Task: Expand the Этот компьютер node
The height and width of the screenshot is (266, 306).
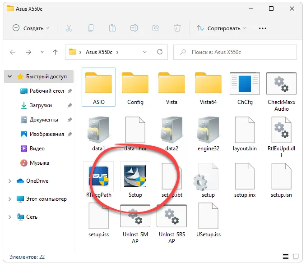Action: click(x=9, y=199)
